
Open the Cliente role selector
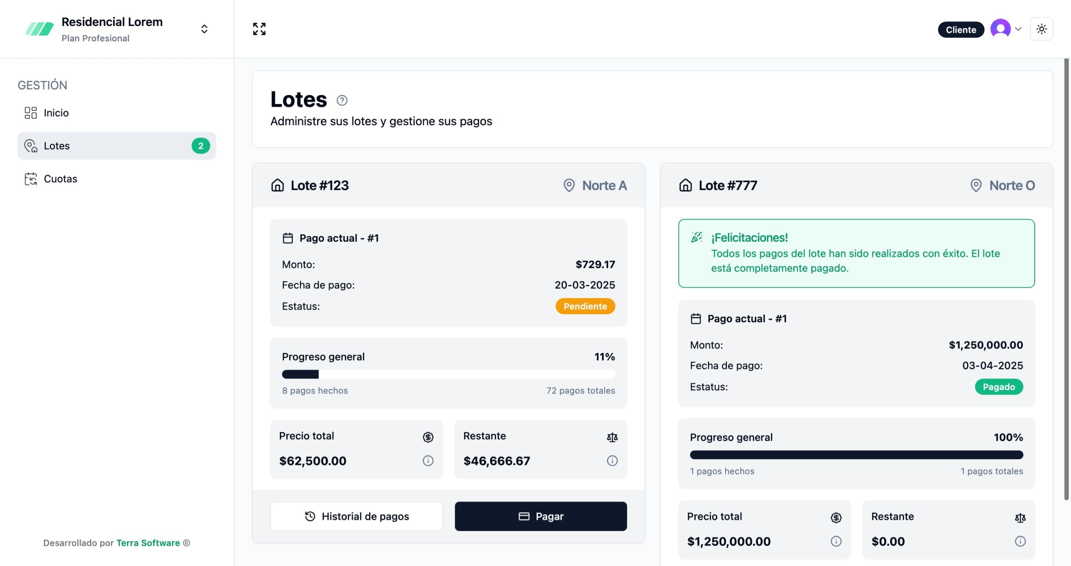[x=961, y=29]
